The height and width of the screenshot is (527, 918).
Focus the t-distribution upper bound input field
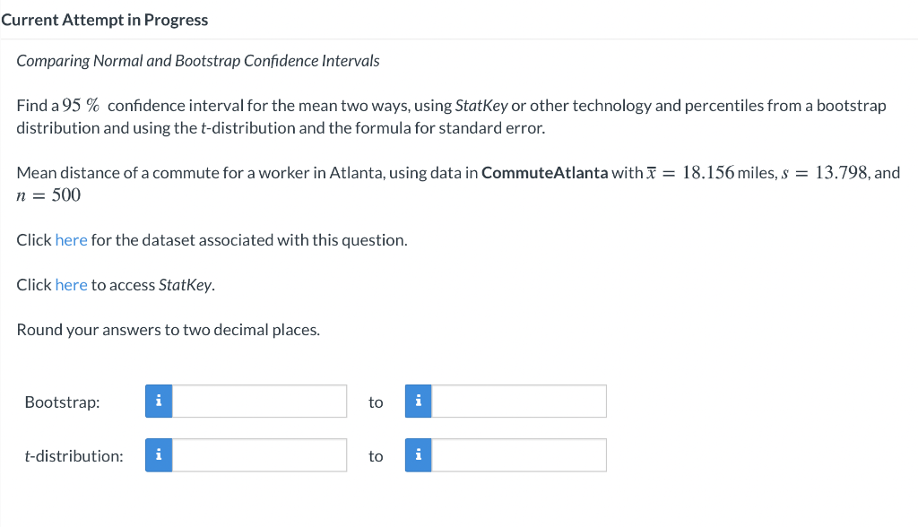pos(519,455)
